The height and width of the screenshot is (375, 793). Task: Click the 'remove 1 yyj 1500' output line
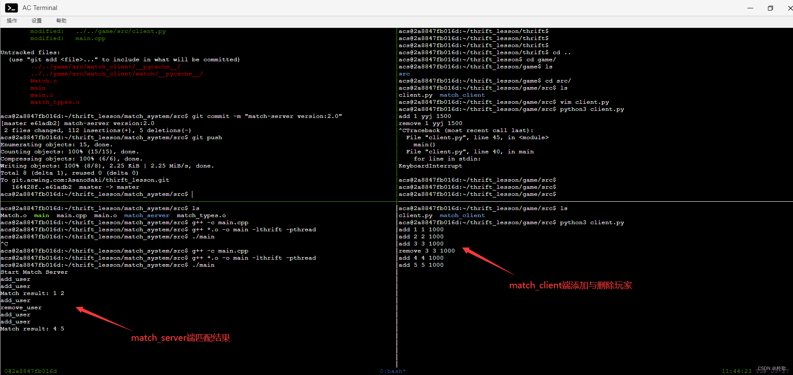430,123
